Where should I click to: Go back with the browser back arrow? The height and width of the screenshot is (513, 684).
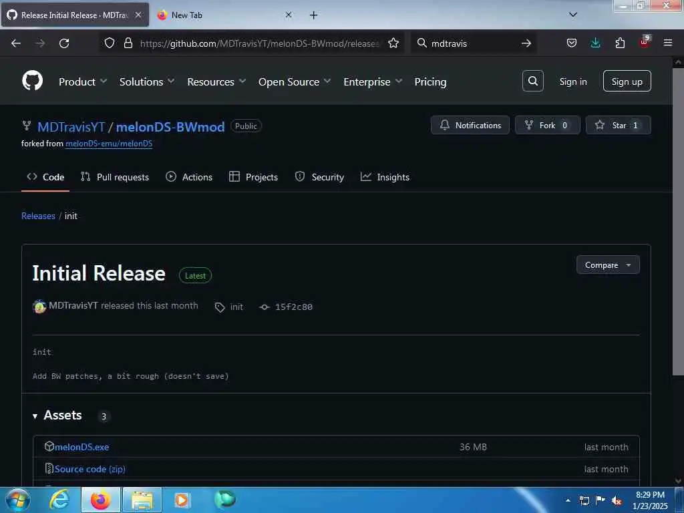pyautogui.click(x=16, y=43)
